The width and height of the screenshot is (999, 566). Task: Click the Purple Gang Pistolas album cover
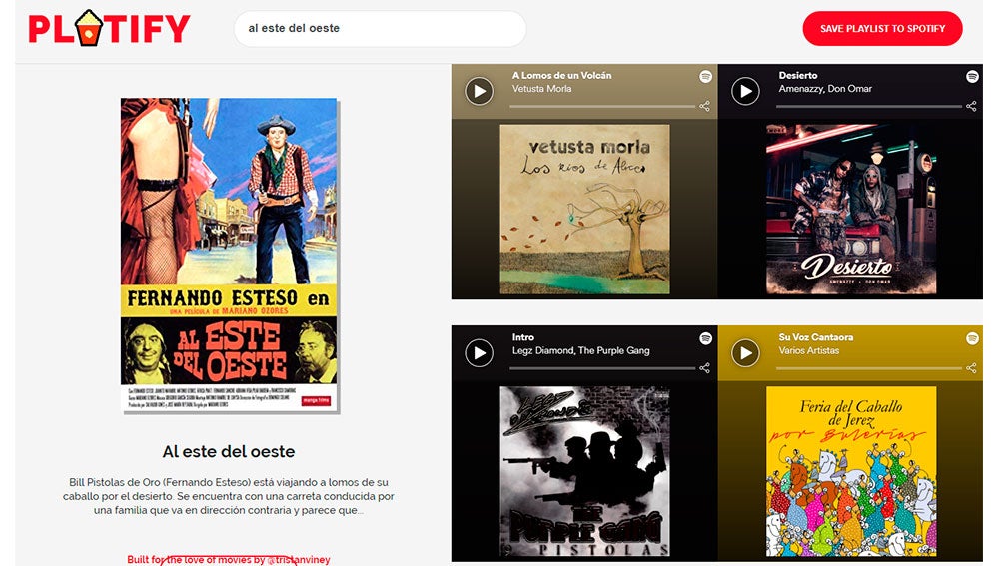click(x=584, y=471)
